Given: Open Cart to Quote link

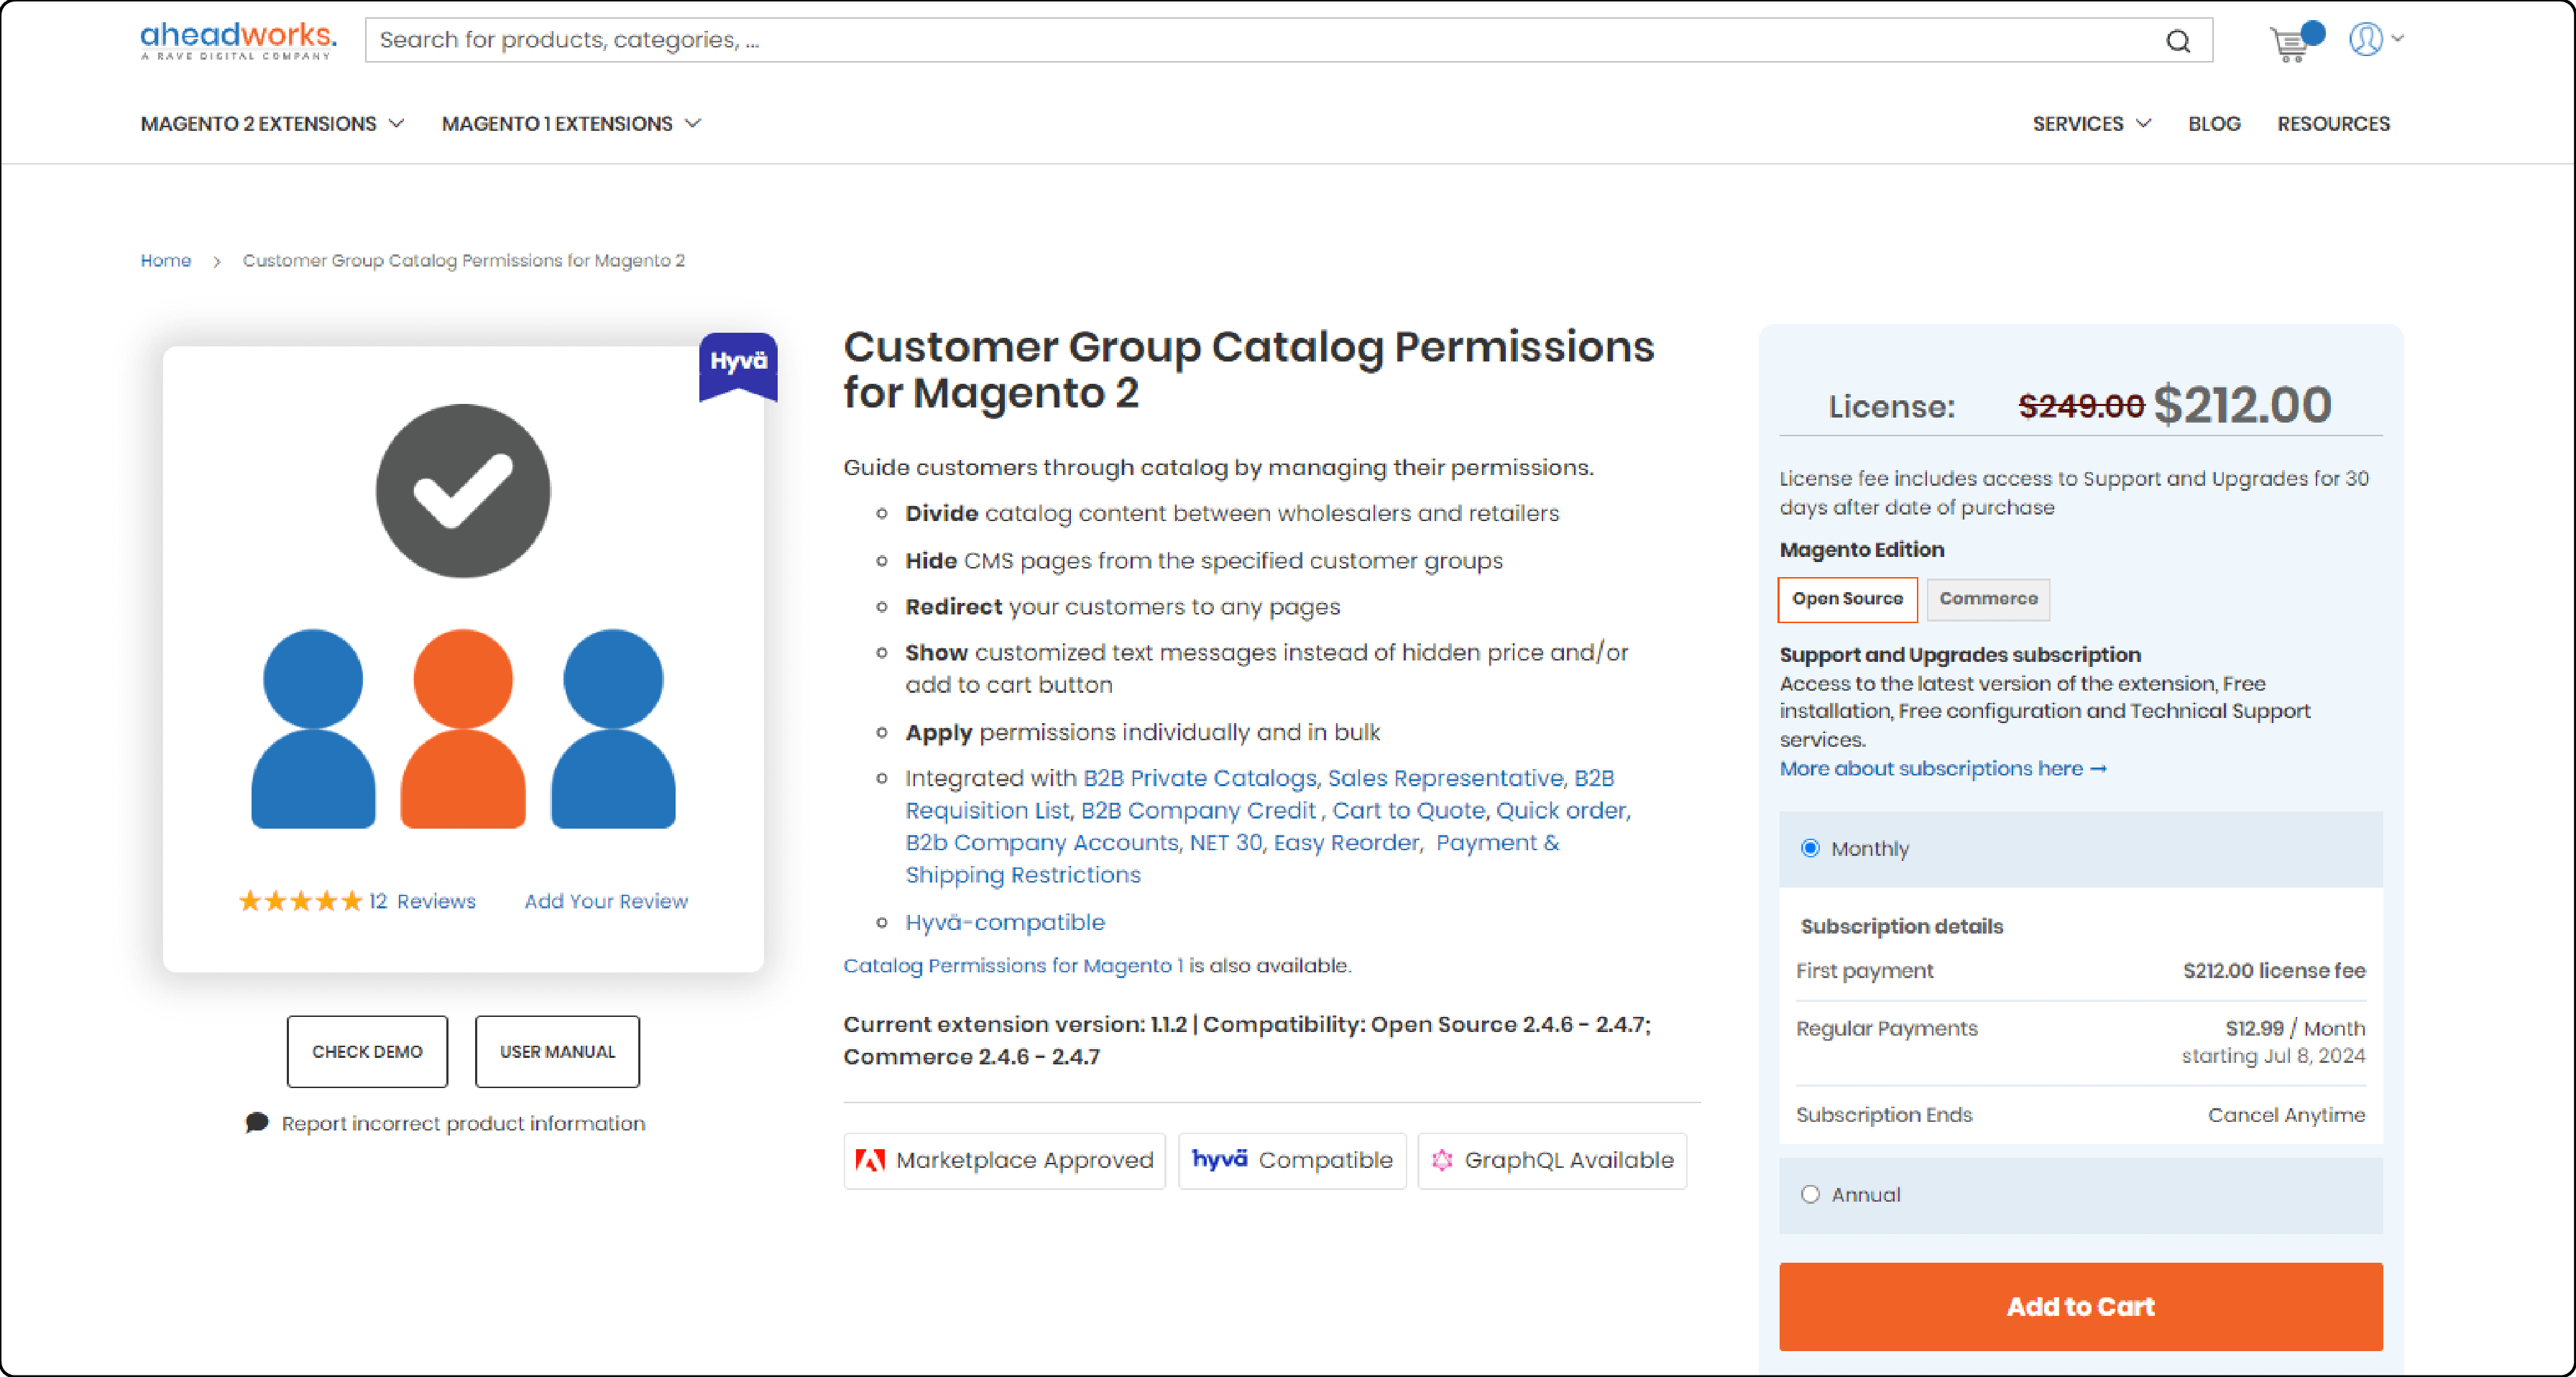Looking at the screenshot, I should click(x=1408, y=810).
